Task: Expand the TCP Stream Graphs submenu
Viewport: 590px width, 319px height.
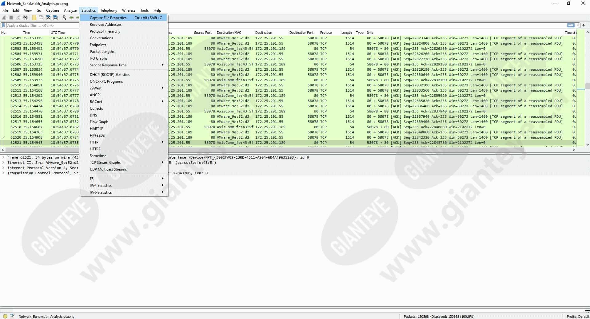Action: [123, 162]
